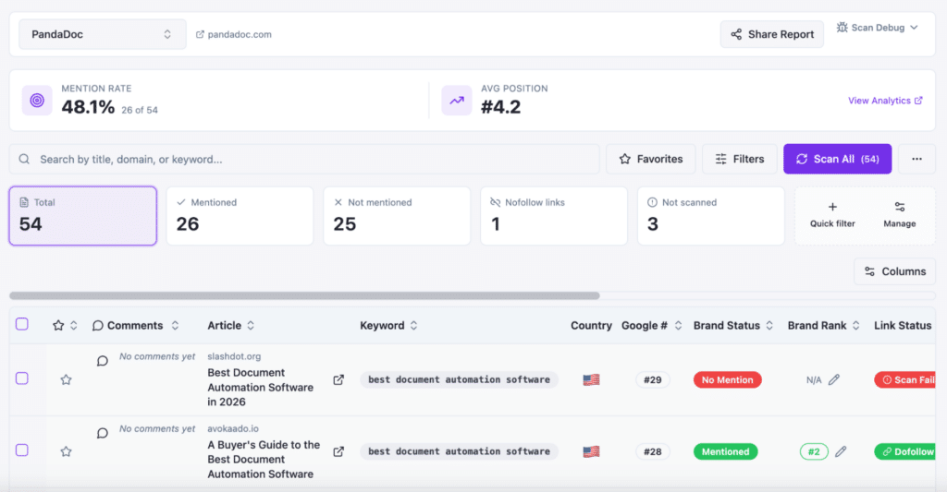
Task: Start Scan All (54)
Action: (x=837, y=159)
